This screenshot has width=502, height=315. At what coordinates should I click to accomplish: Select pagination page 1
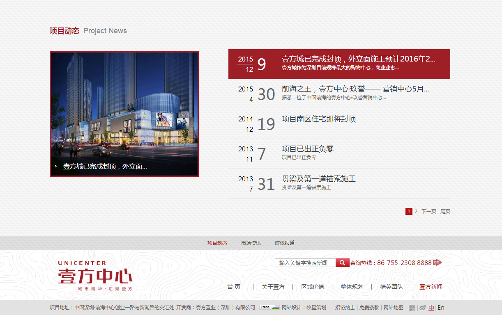[x=409, y=212]
